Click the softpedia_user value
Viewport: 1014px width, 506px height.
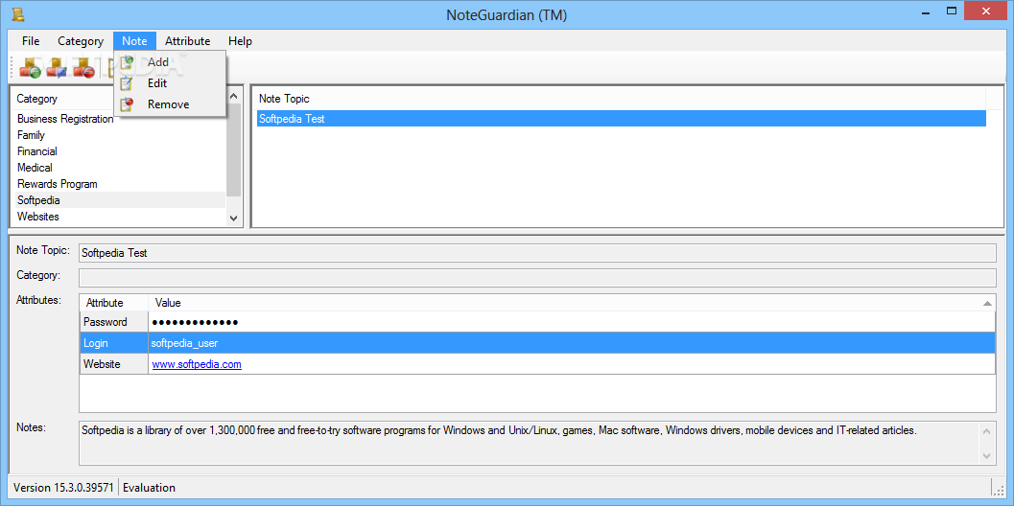point(184,343)
